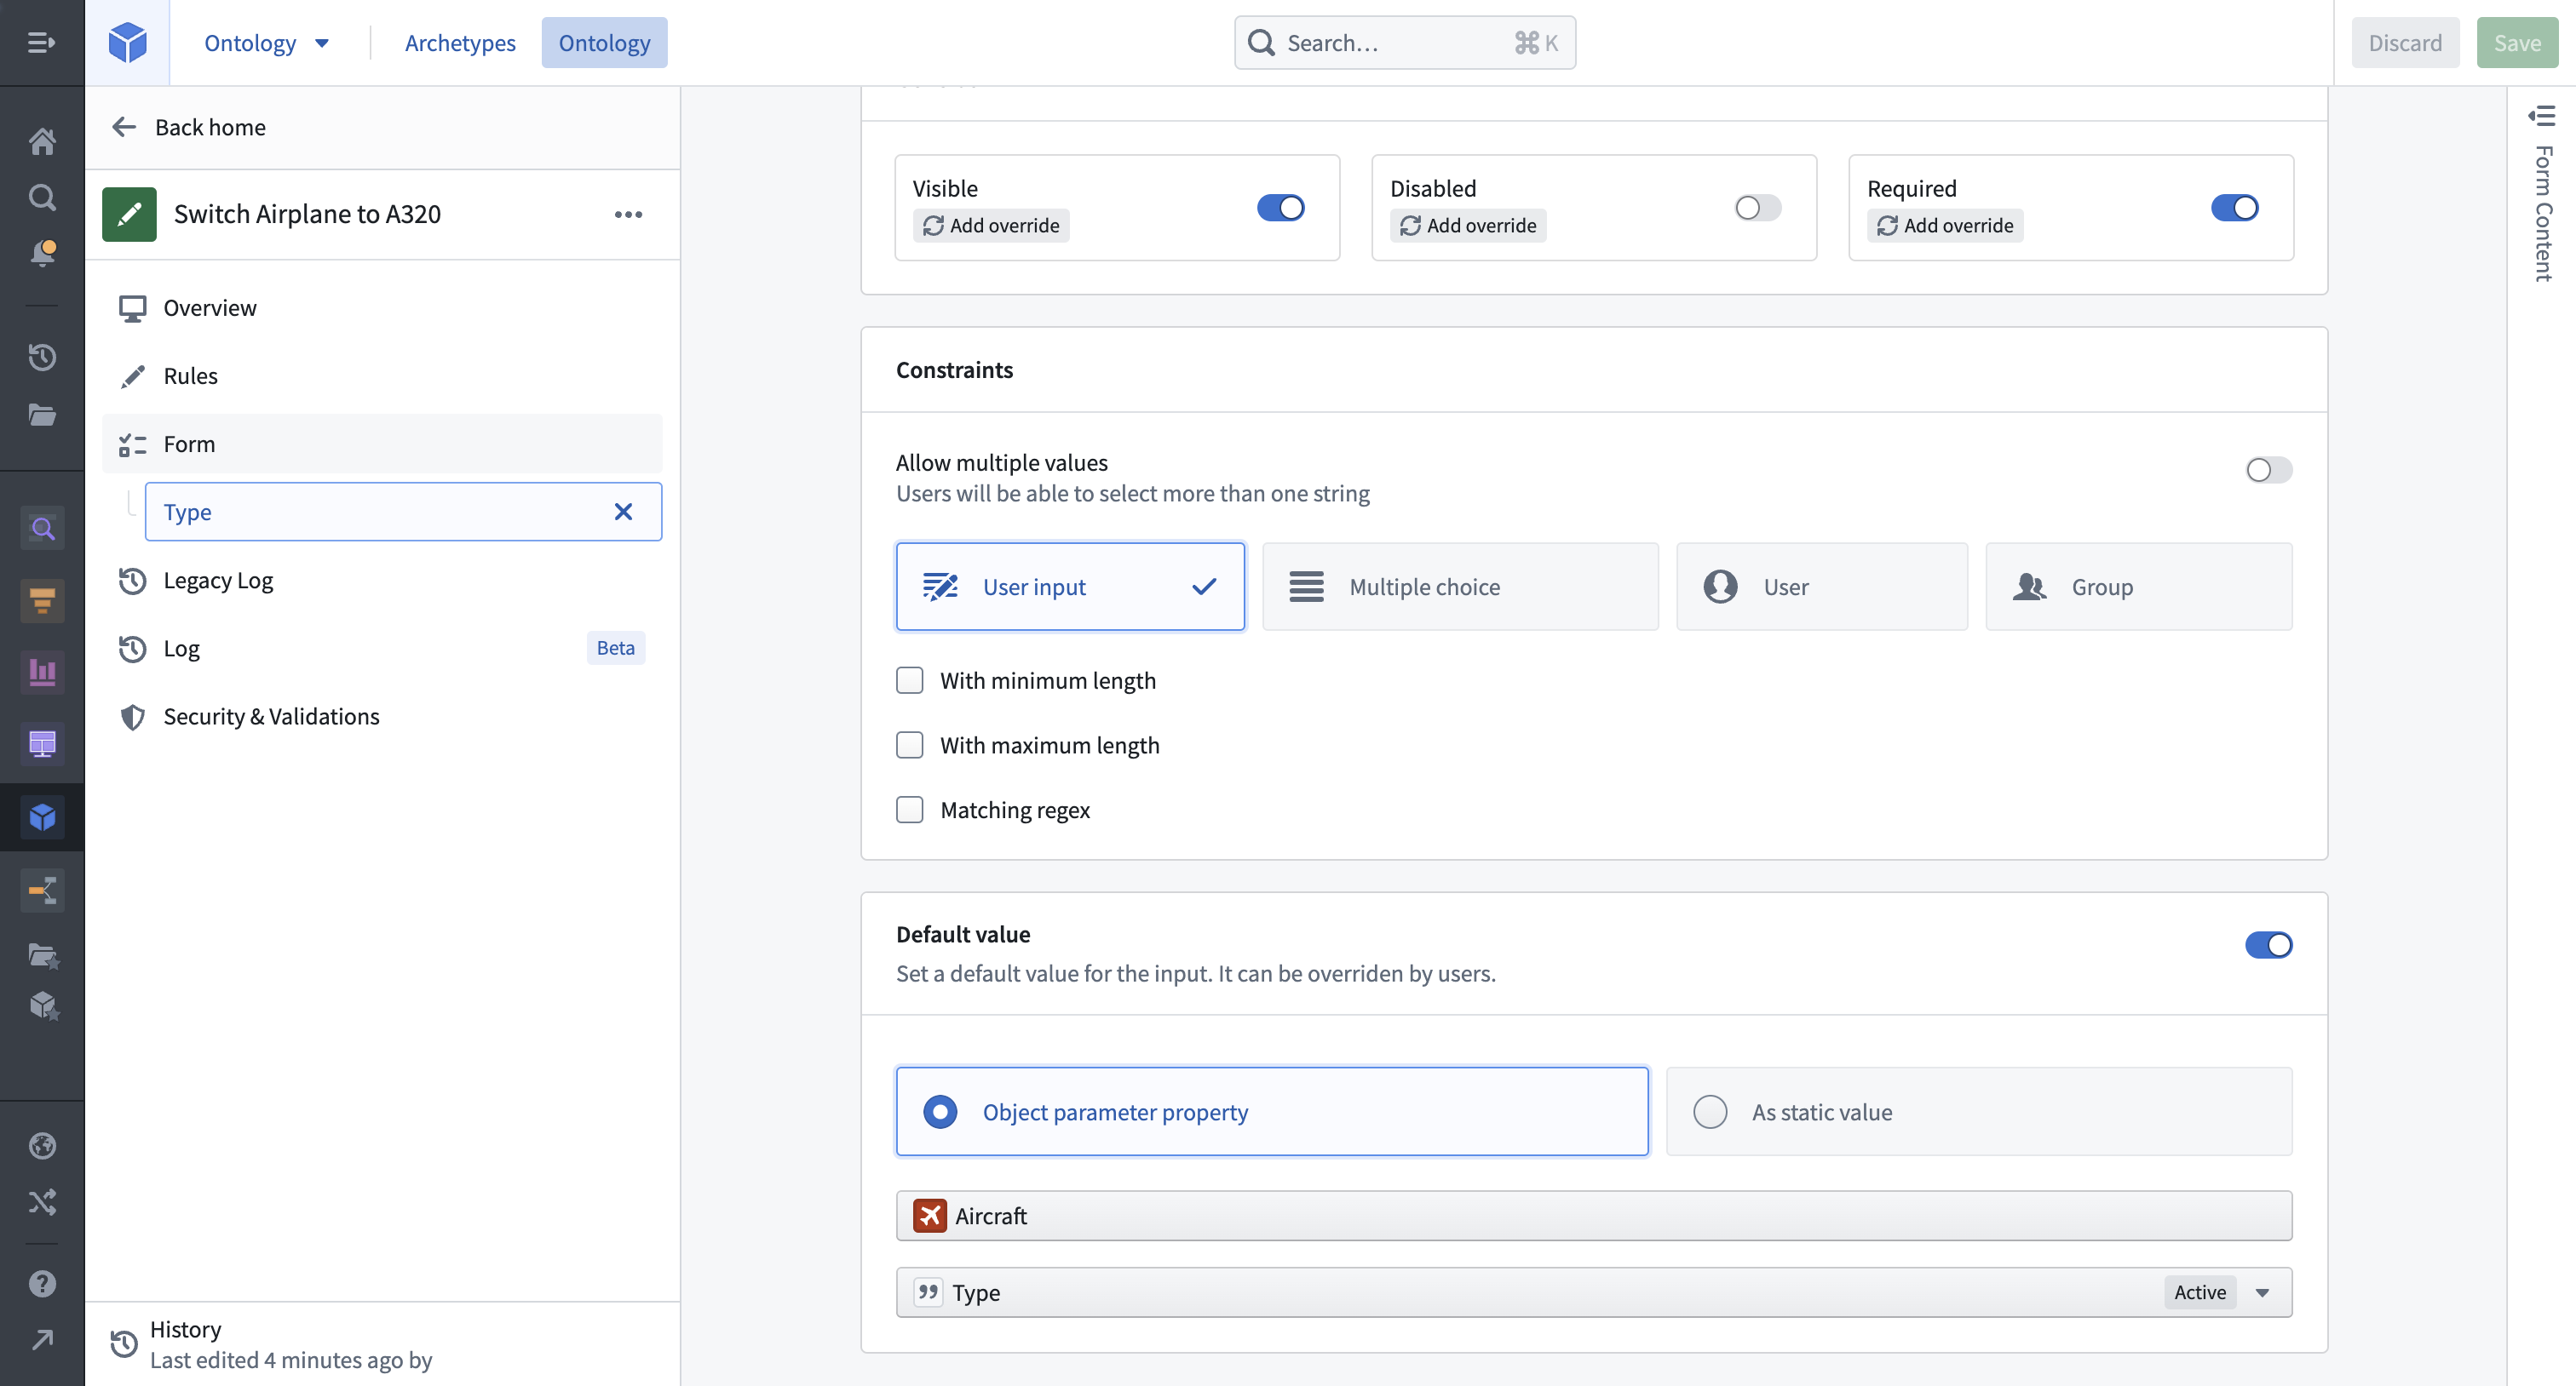This screenshot has height=1386, width=2576.
Task: Turn off the Default value switch
Action: click(2268, 944)
